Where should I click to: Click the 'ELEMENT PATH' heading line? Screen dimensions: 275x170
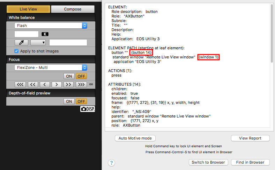pos(146,48)
